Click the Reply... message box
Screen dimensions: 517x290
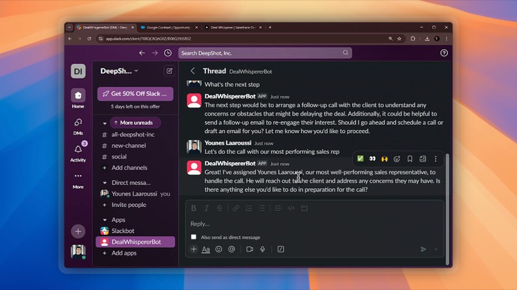pyautogui.click(x=314, y=224)
